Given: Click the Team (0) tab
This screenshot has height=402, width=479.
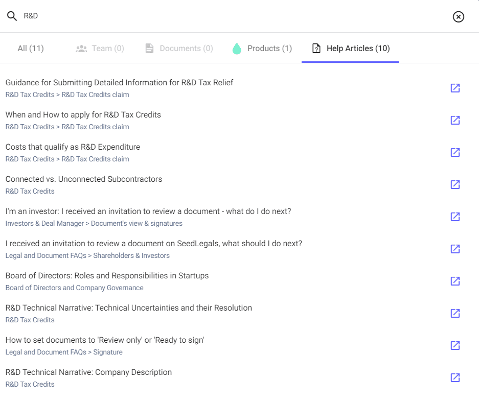Looking at the screenshot, I should coord(100,49).
